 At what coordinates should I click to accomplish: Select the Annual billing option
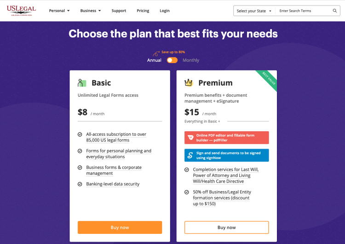point(154,60)
